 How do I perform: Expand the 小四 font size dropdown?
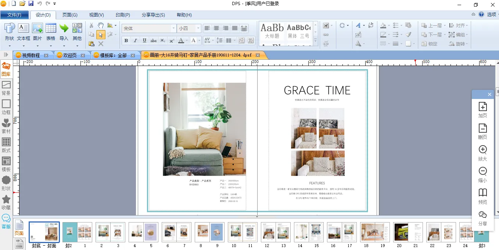pos(198,28)
